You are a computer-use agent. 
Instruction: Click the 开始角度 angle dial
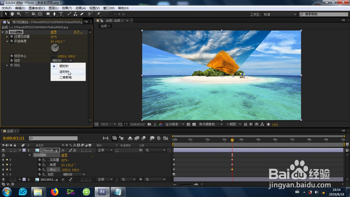(55, 48)
